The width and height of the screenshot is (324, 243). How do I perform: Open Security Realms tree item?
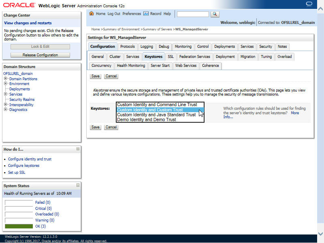point(22,99)
